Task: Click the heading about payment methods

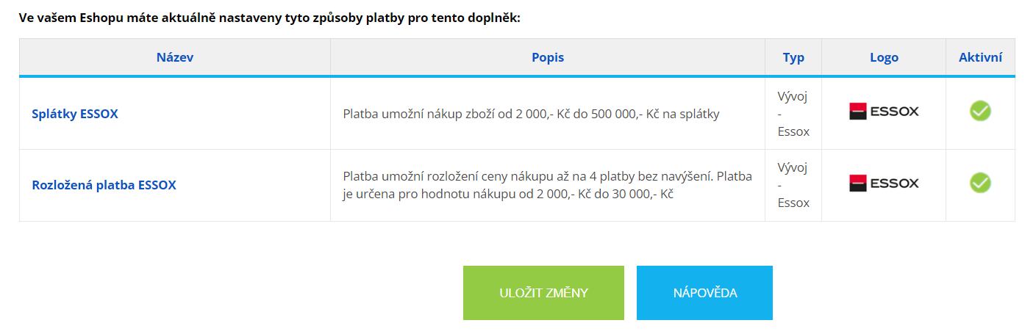Action: pos(270,18)
